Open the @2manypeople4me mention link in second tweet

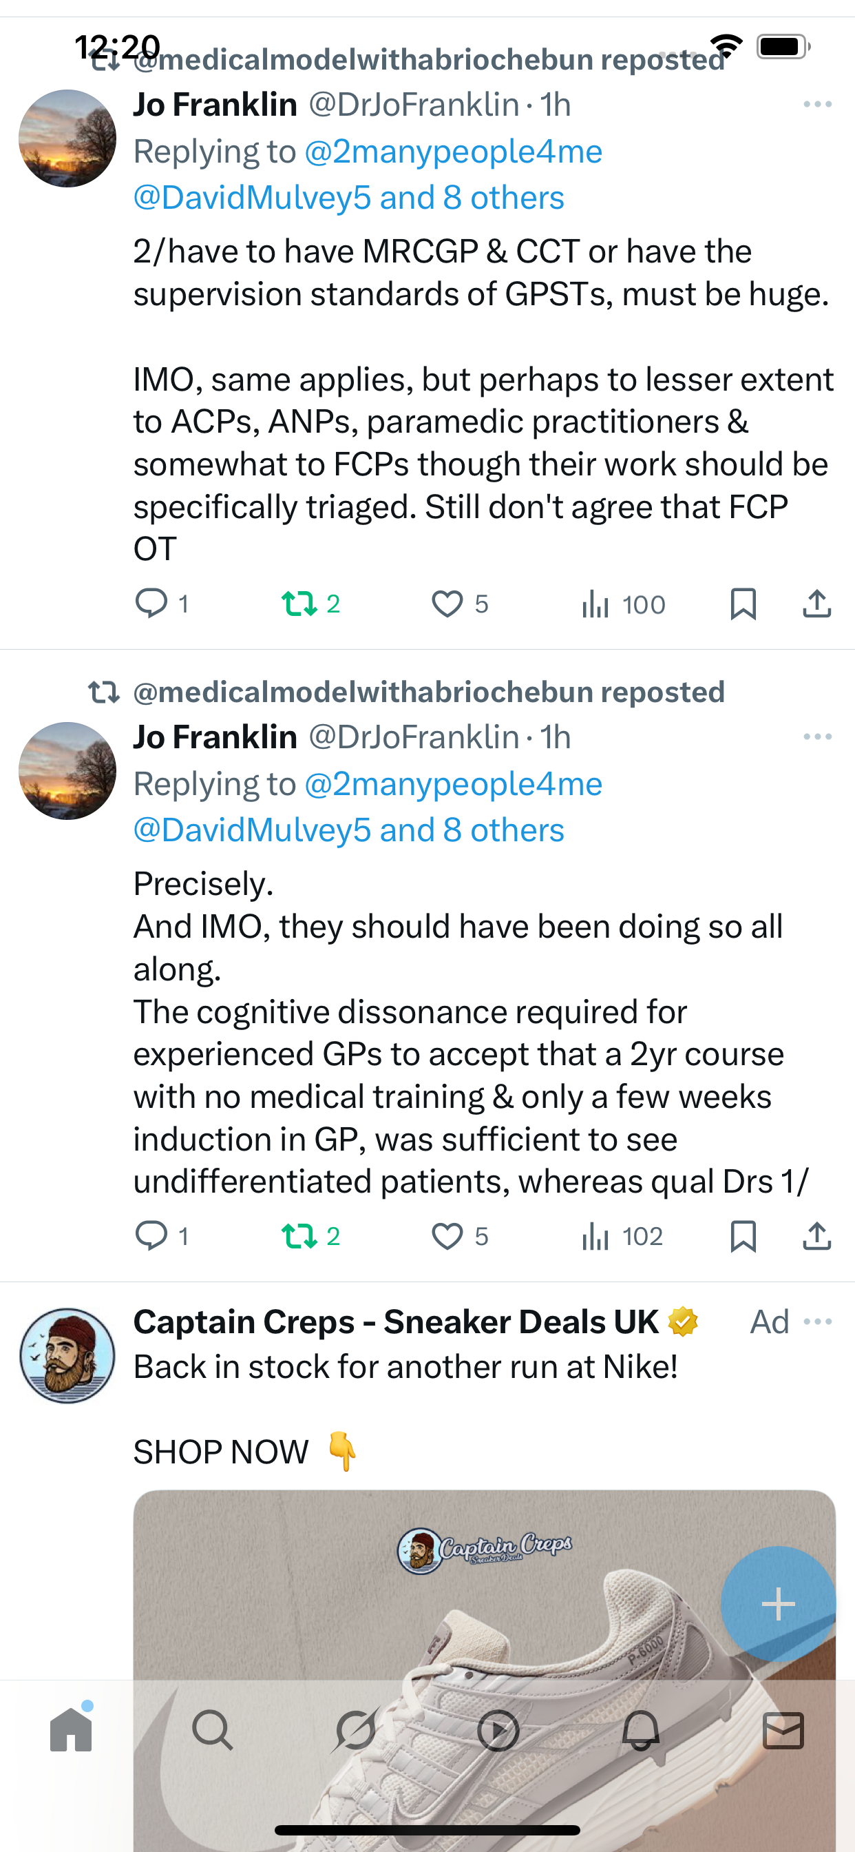[454, 783]
